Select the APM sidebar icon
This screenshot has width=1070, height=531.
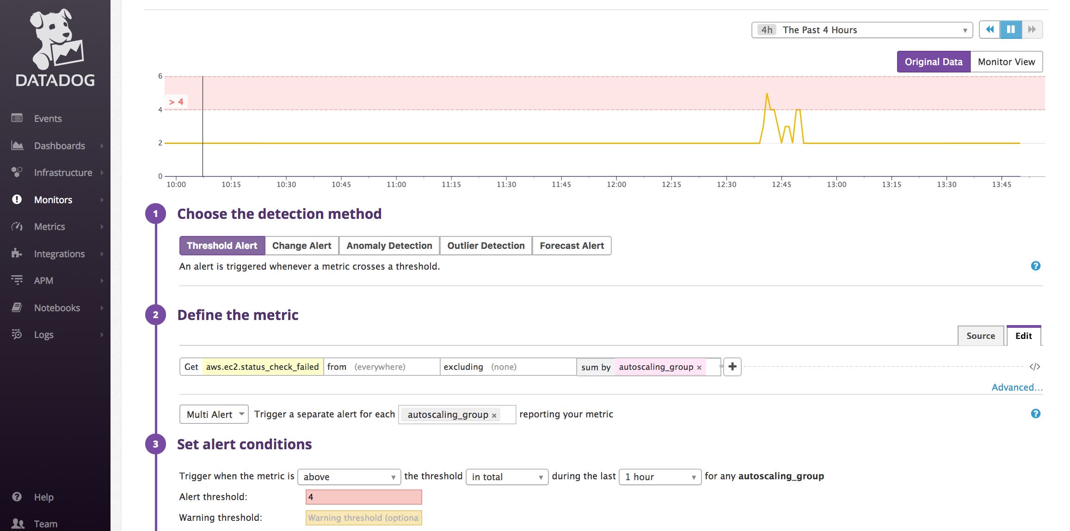point(18,280)
